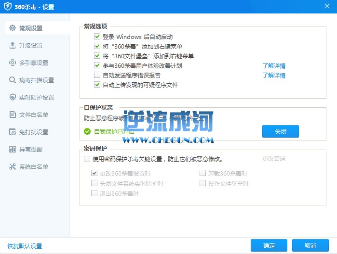Click the 密码保护 group heading
The height and width of the screenshot is (254, 337).
[95, 148]
